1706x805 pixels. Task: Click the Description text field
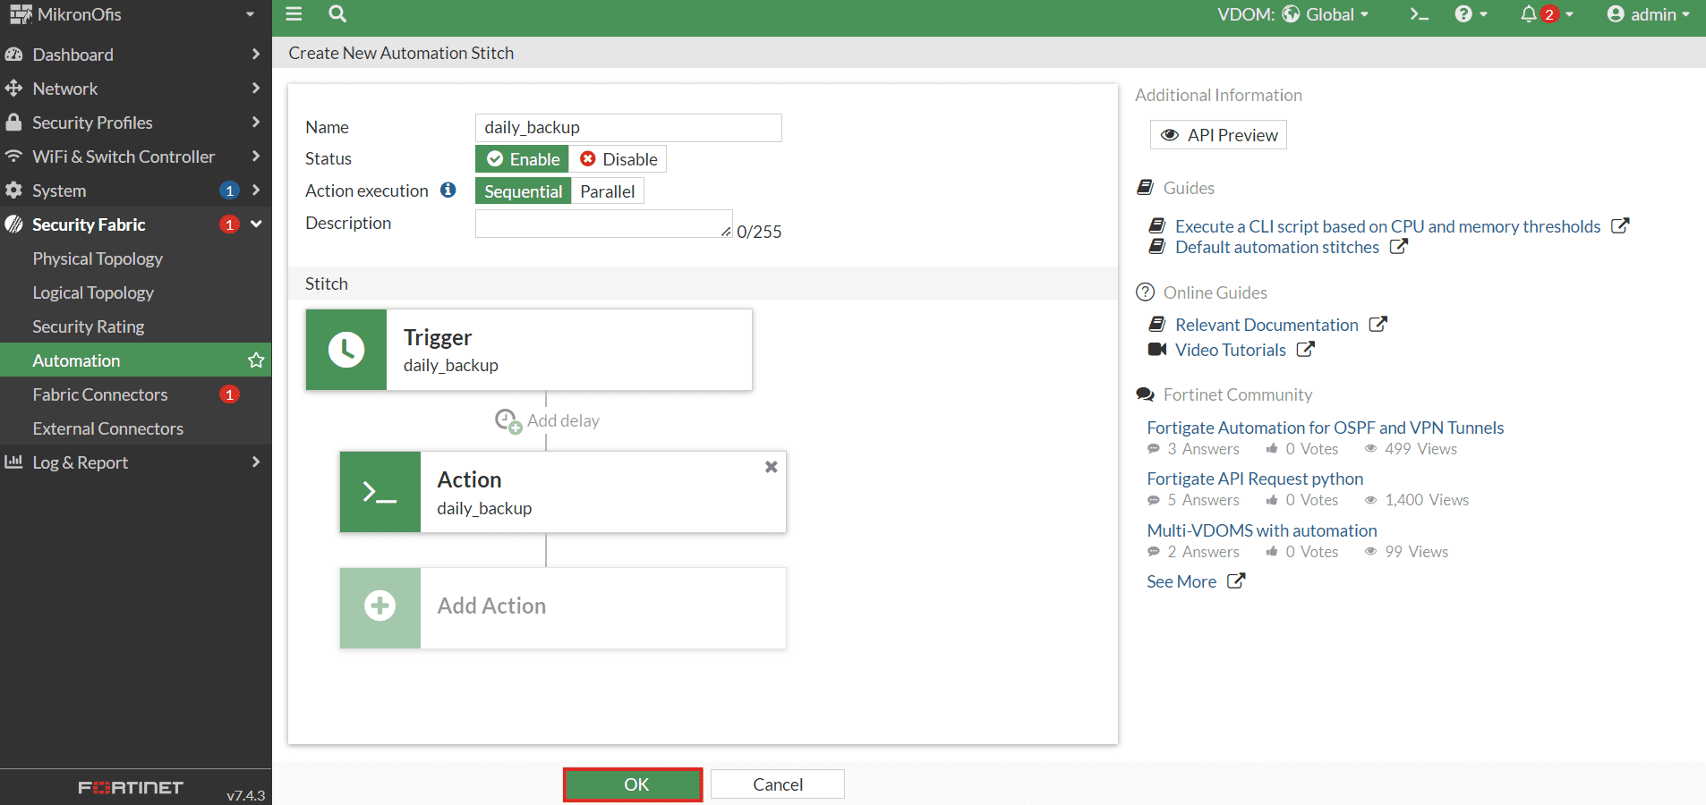pos(604,224)
